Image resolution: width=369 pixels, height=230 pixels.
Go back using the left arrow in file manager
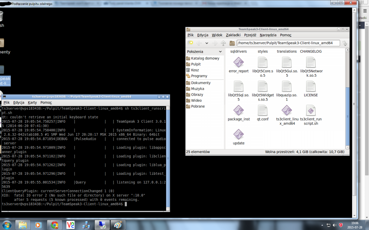point(199,43)
